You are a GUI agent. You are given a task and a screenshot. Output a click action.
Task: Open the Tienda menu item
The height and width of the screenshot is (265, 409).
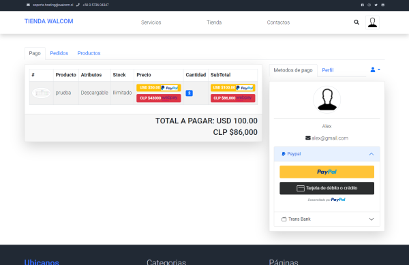click(214, 22)
